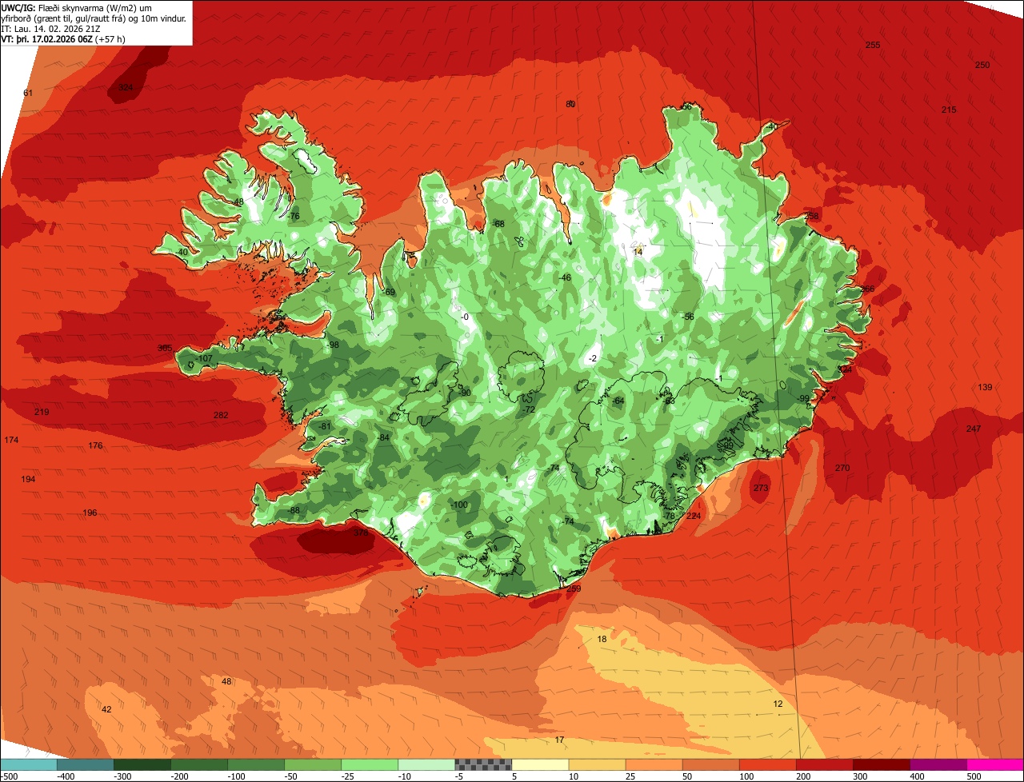The image size is (1024, 782).
Task: Select the '42' value in the southwest corner
Action: (106, 709)
